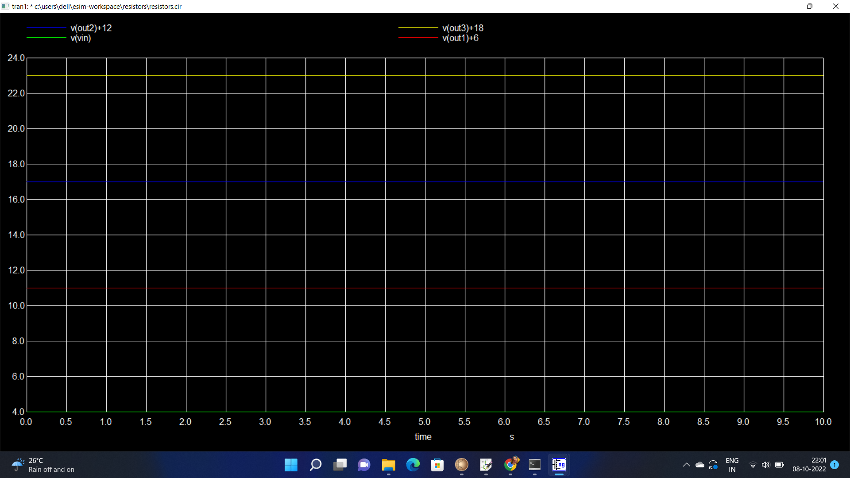Launch Microsoft Edge from taskbar

tap(413, 465)
